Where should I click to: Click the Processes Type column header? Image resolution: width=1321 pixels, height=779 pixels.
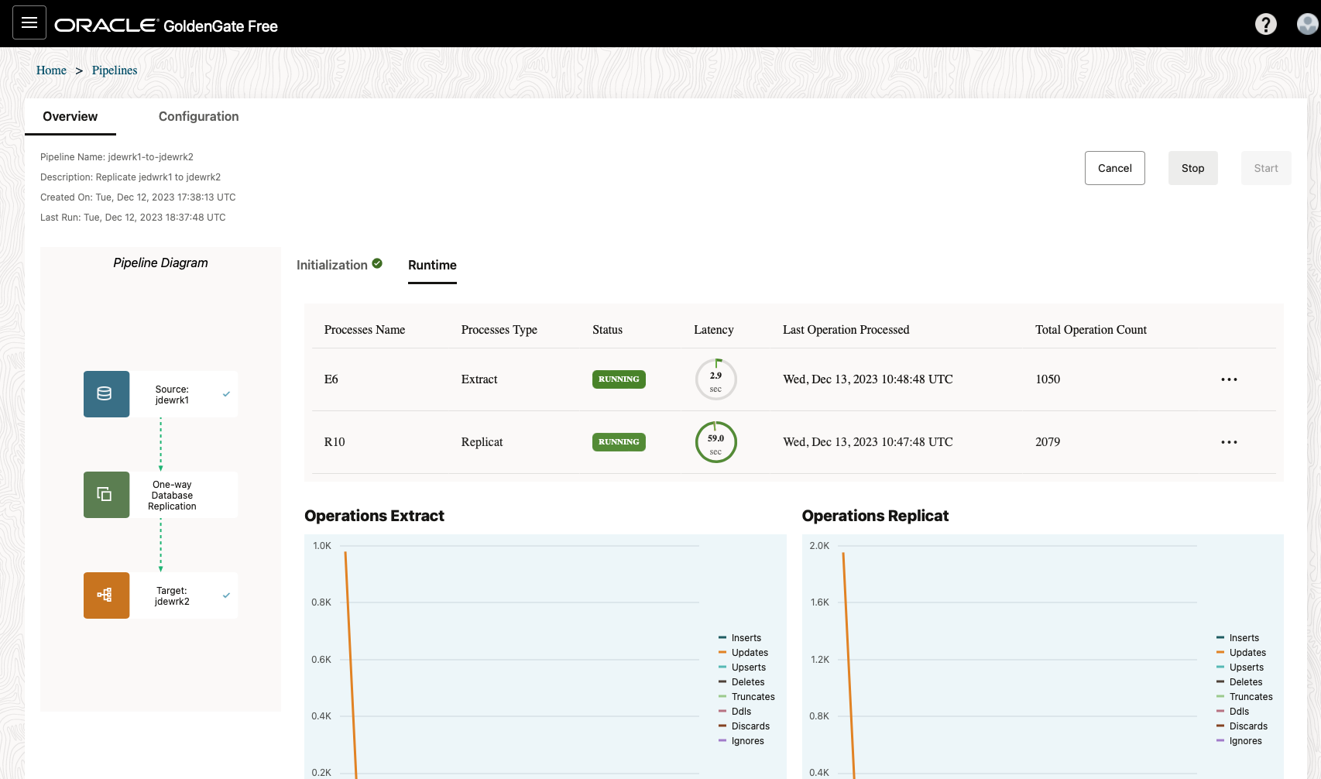click(x=499, y=330)
